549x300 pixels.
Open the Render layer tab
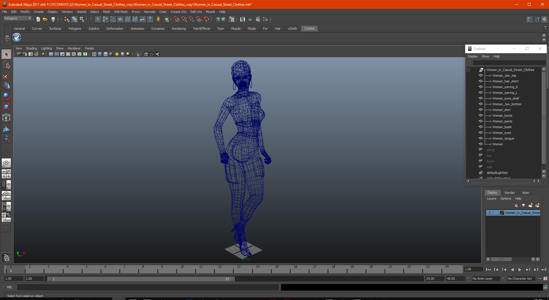tap(510, 193)
